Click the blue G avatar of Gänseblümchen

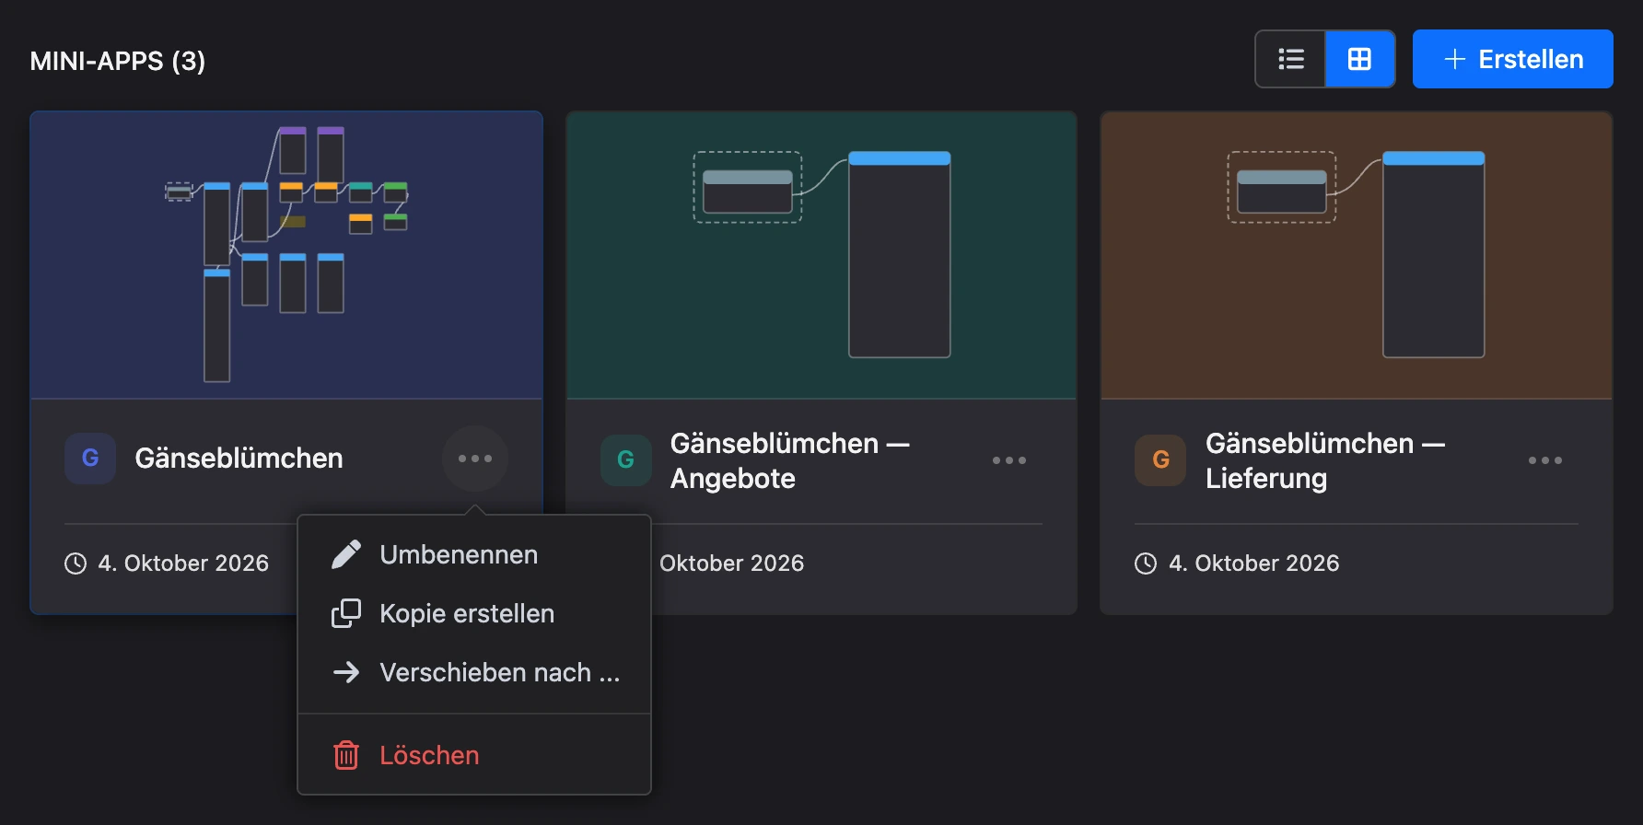point(90,459)
